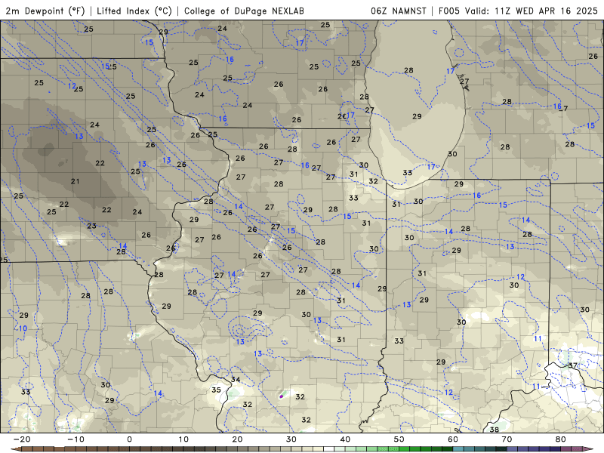
Task: Click the -20 color scale tick label
Action: (x=22, y=439)
